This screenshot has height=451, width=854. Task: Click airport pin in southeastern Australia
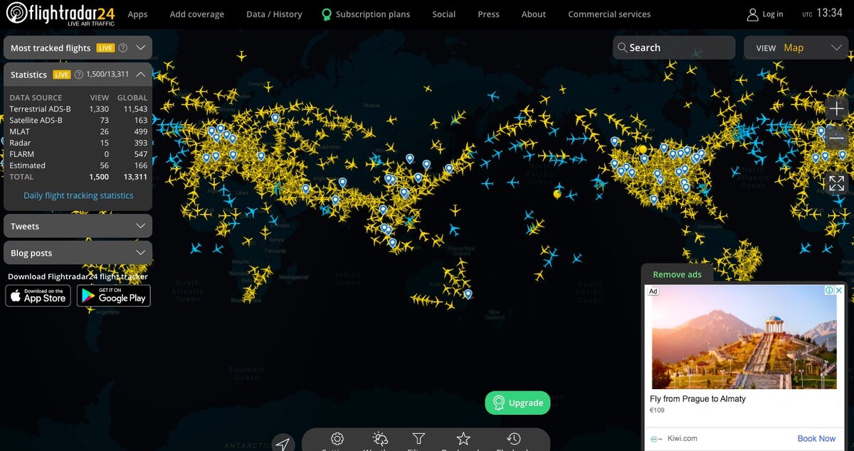[468, 293]
